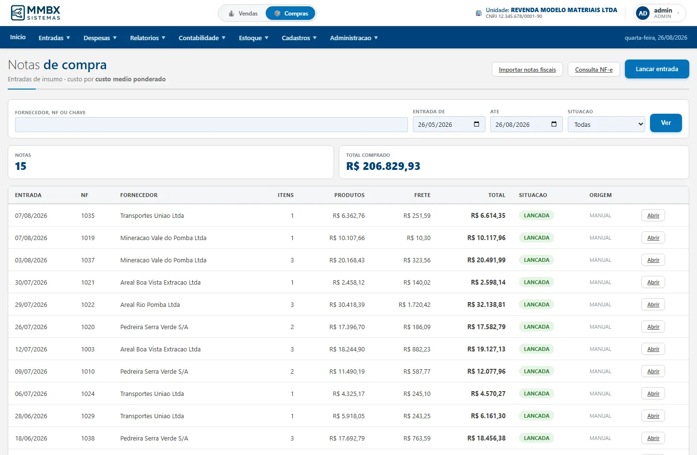
Task: Click frete value R$ 1.720,42
Action: pyautogui.click(x=414, y=304)
